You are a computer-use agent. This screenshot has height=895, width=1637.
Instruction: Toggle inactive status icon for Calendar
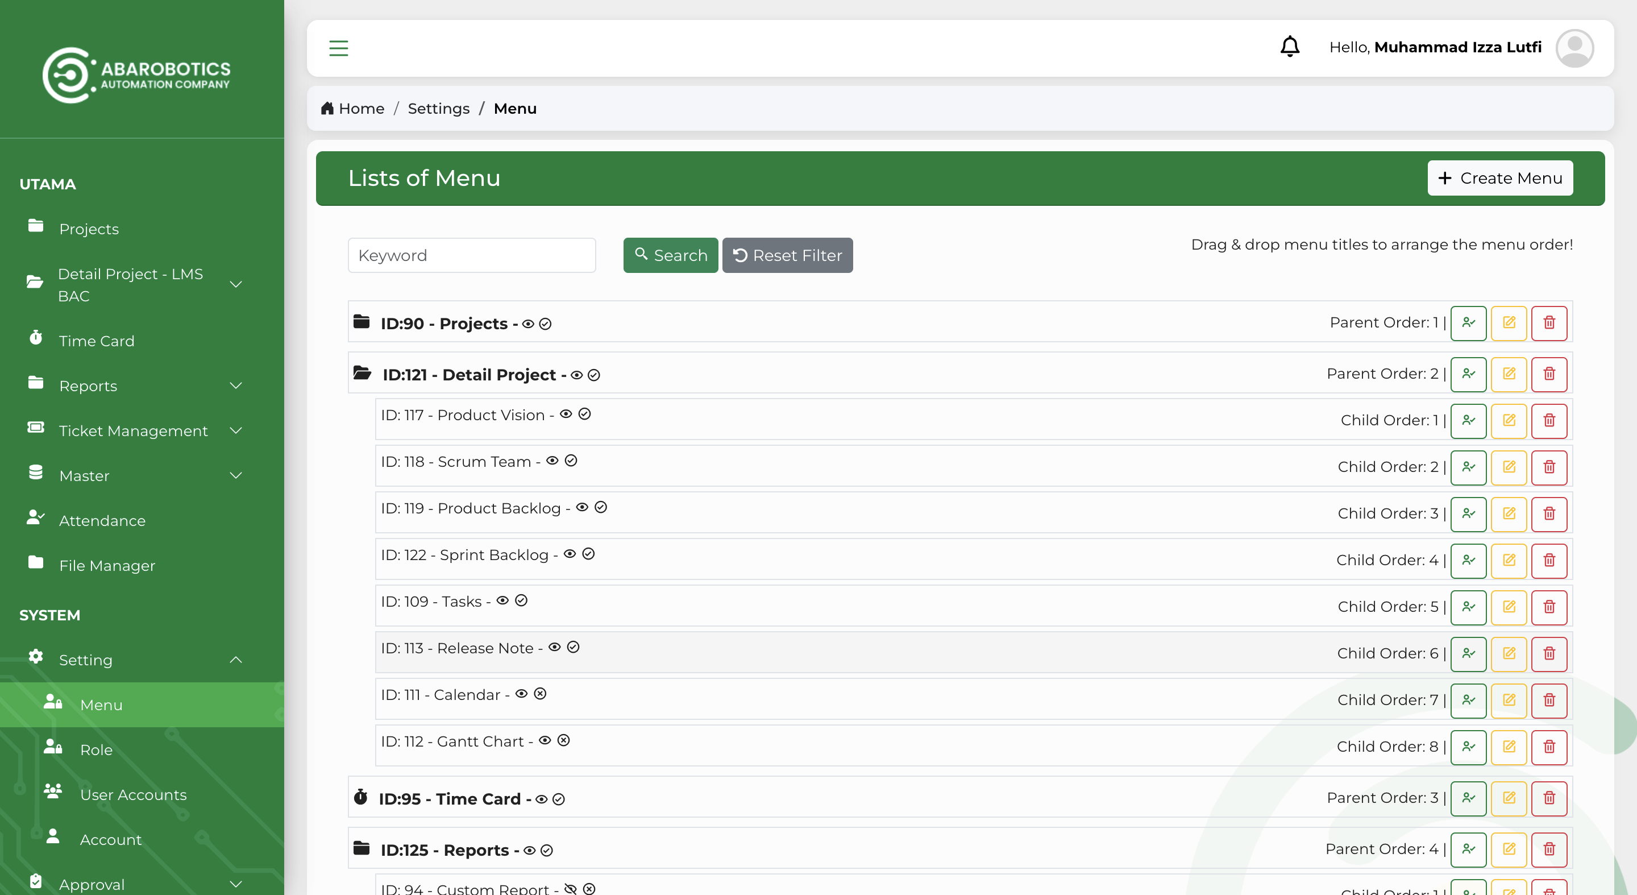(539, 694)
